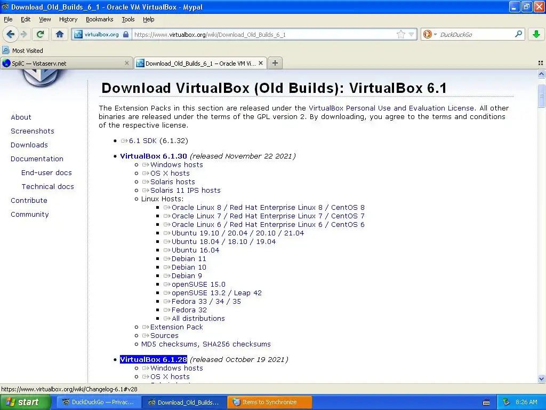546x410 pixels.
Task: Open the Screenshots sidebar link
Action: pyautogui.click(x=33, y=131)
